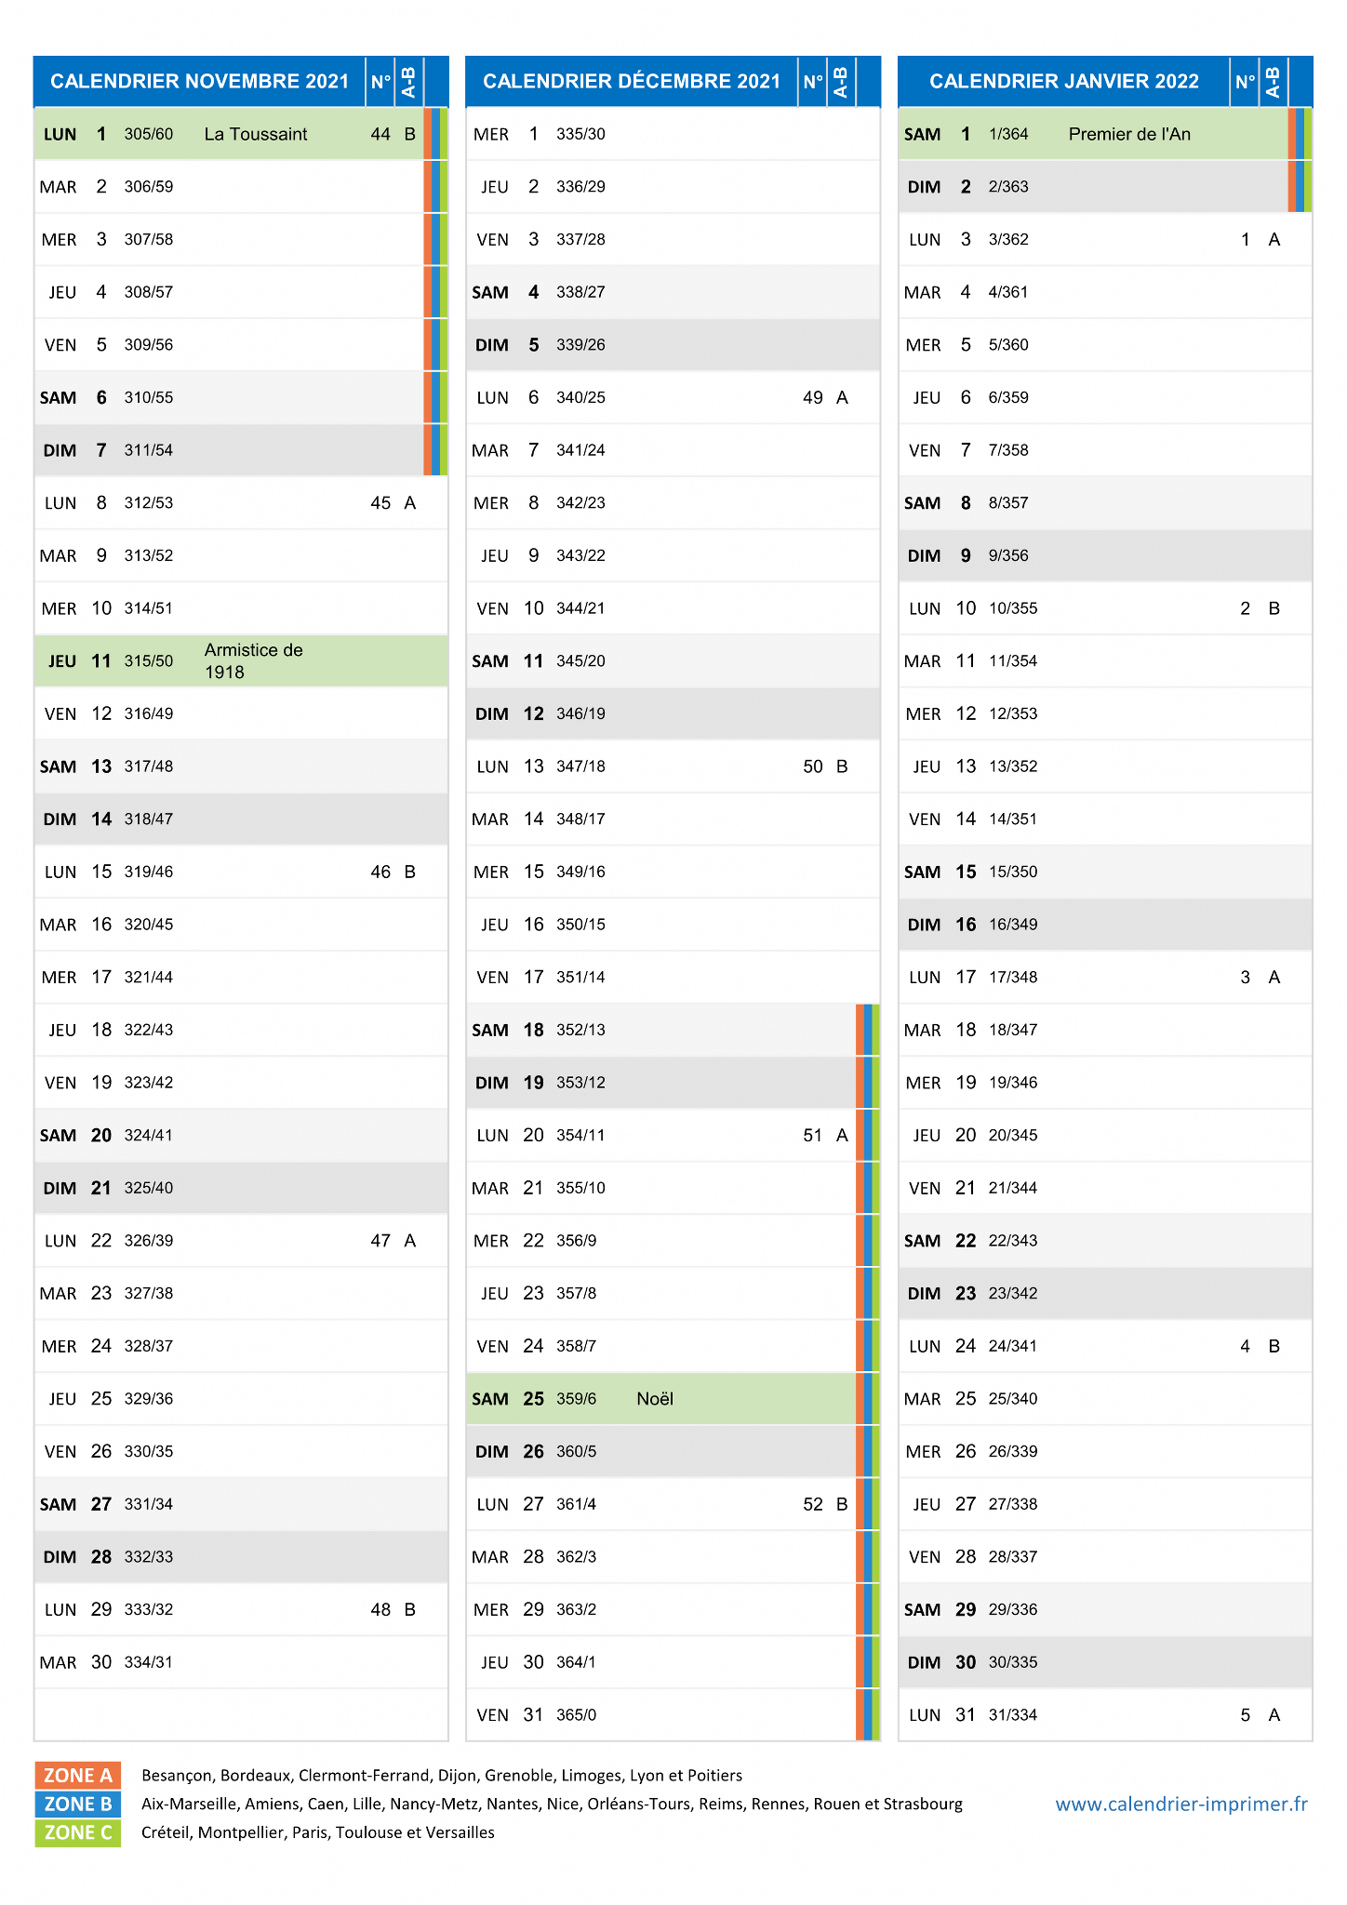Click the La Toussaint holiday on November 1
The height and width of the screenshot is (1905, 1347).
click(x=256, y=134)
